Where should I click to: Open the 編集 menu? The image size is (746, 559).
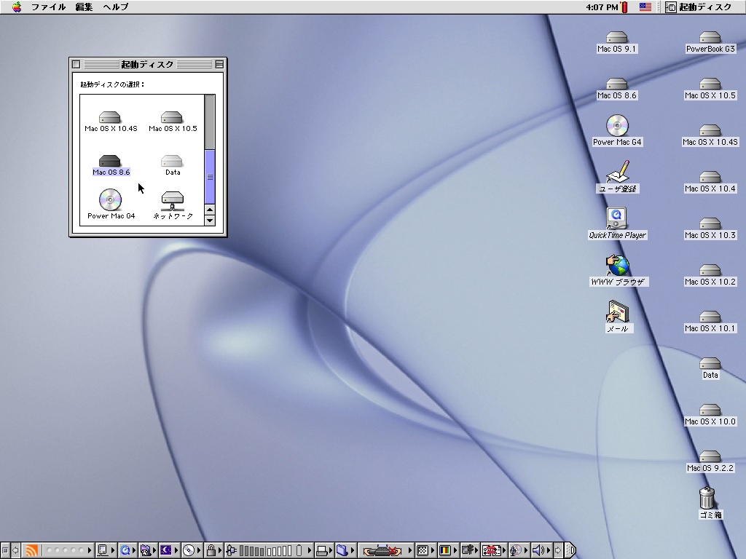click(x=85, y=7)
